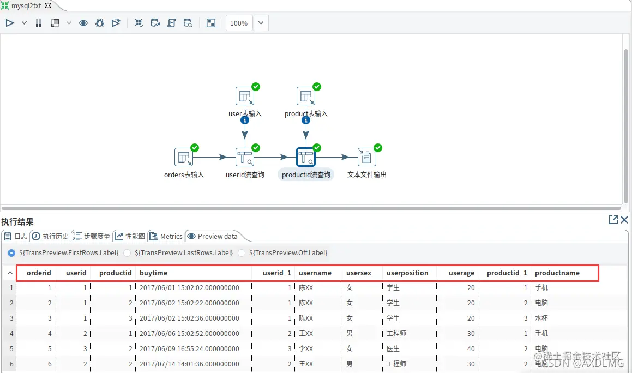This screenshot has height=373, width=632.
Task: Verify transformation toolbar icon
Action: tap(139, 23)
